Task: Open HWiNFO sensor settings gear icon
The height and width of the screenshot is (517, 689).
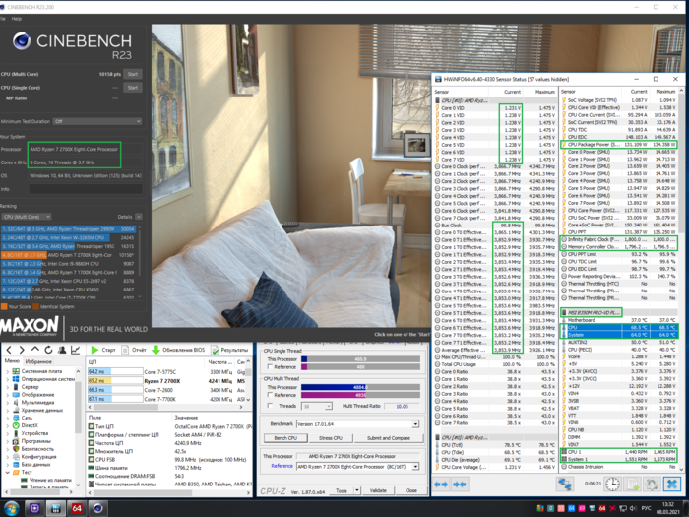Action: [652, 485]
